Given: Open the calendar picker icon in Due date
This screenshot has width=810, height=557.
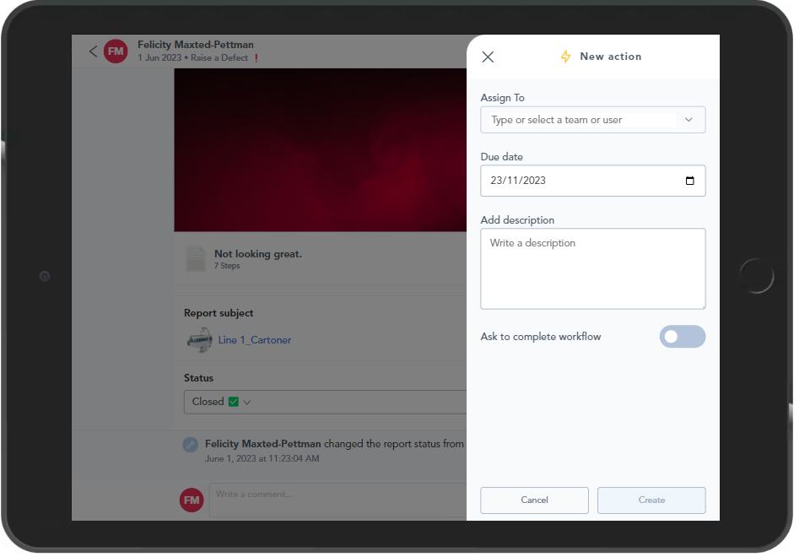Looking at the screenshot, I should click(x=689, y=181).
